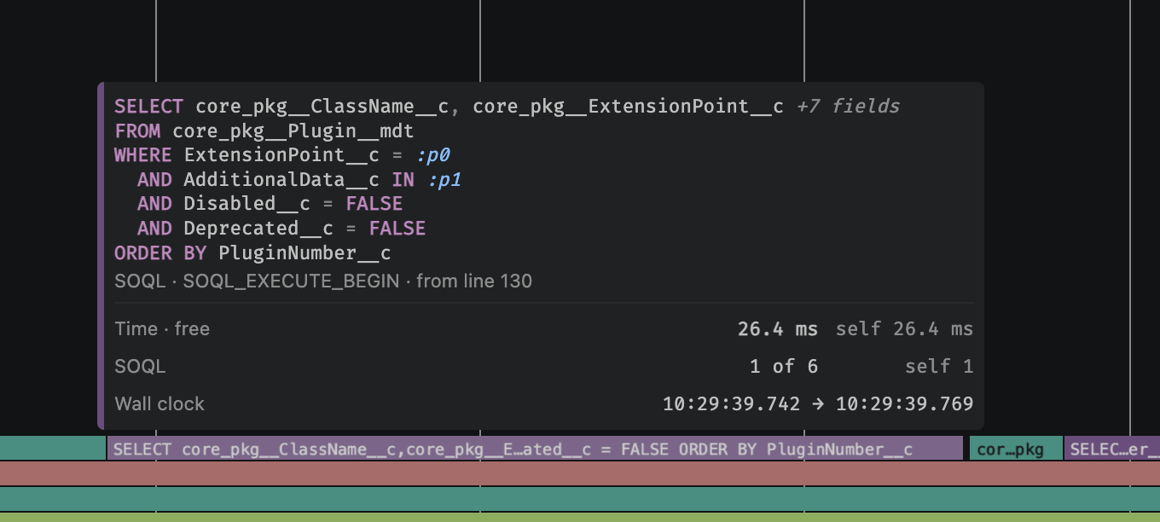The width and height of the screenshot is (1160, 522).
Task: Click the +7 fields text in tooltip
Action: pos(848,107)
